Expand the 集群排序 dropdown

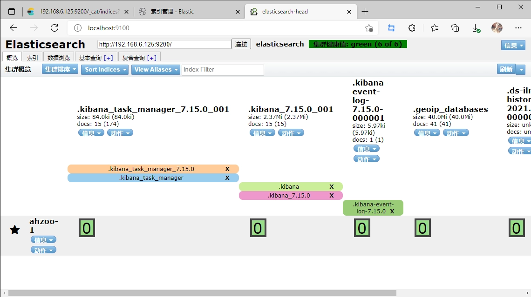[61, 69]
